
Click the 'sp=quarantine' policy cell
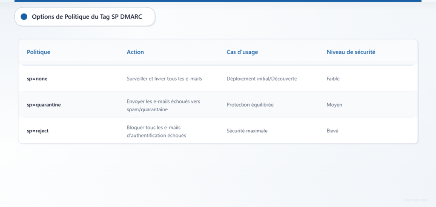click(x=44, y=105)
